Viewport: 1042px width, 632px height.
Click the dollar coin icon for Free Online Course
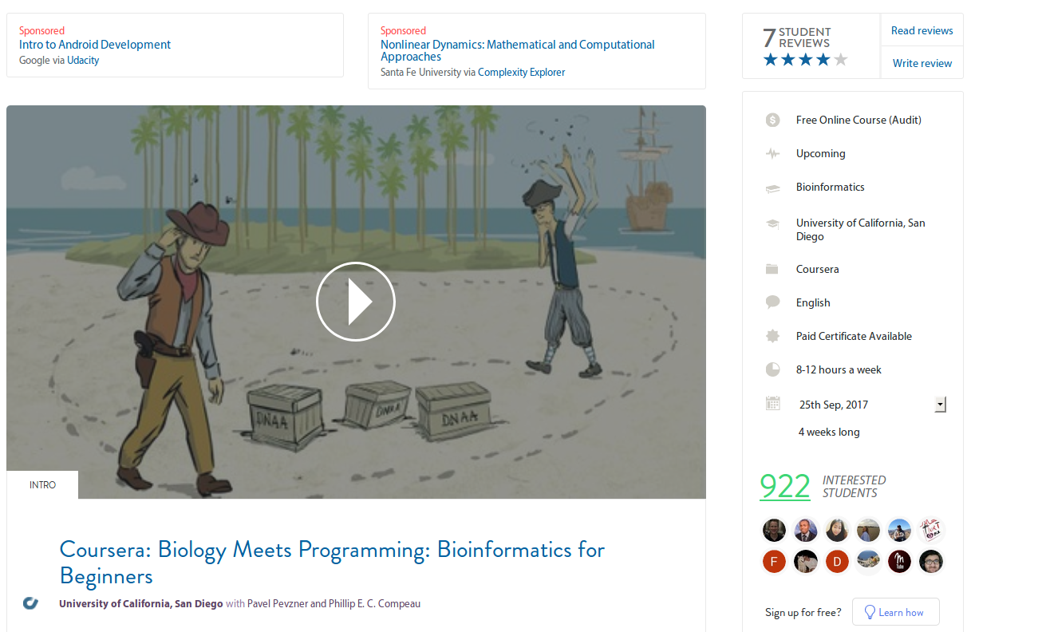point(772,120)
